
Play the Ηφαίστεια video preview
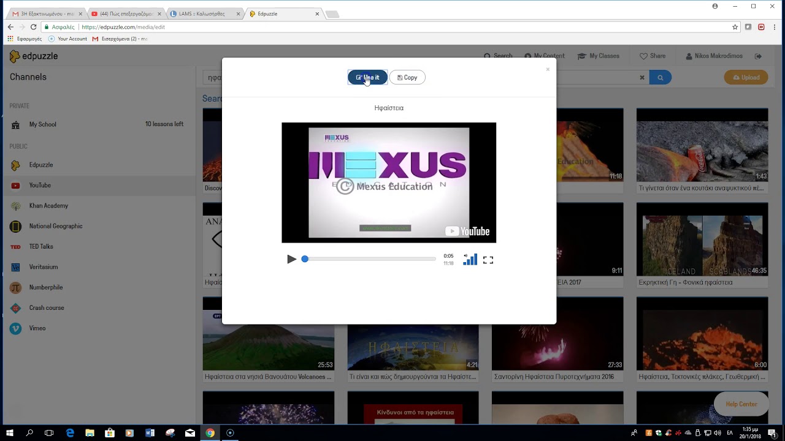[291, 259]
